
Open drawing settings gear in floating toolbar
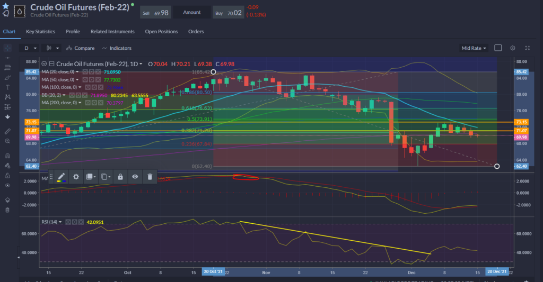[76, 177]
